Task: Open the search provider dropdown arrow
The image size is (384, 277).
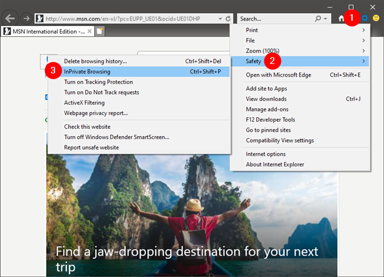Action: coord(325,18)
